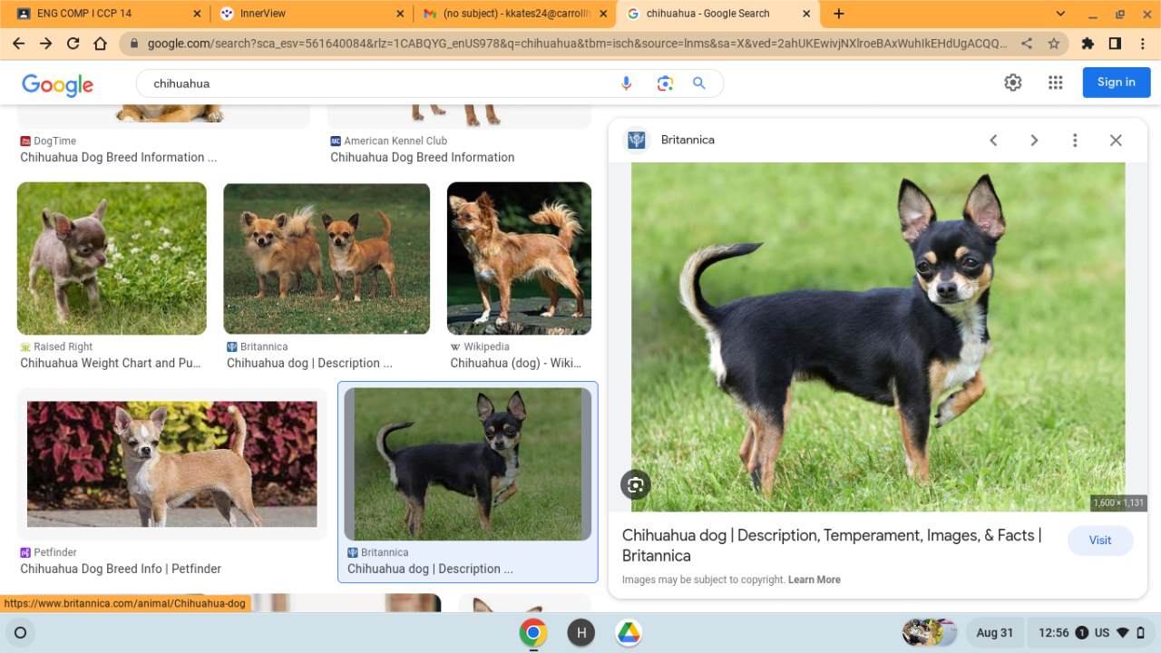Click Lens icon on the preview image
Screen dimensions: 1161x653
click(635, 485)
